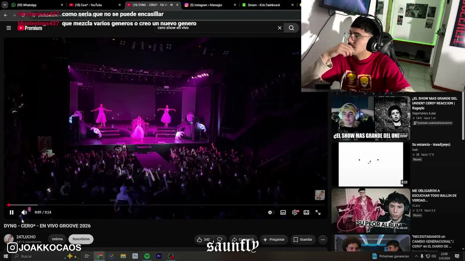Open Google Chrome from the taskbar
Screen dimensions: 465x261
(100, 256)
